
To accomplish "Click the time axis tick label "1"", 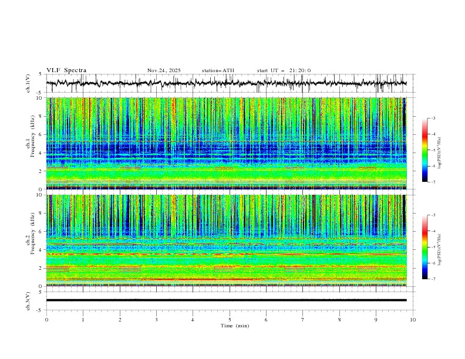I will tap(83, 320).
